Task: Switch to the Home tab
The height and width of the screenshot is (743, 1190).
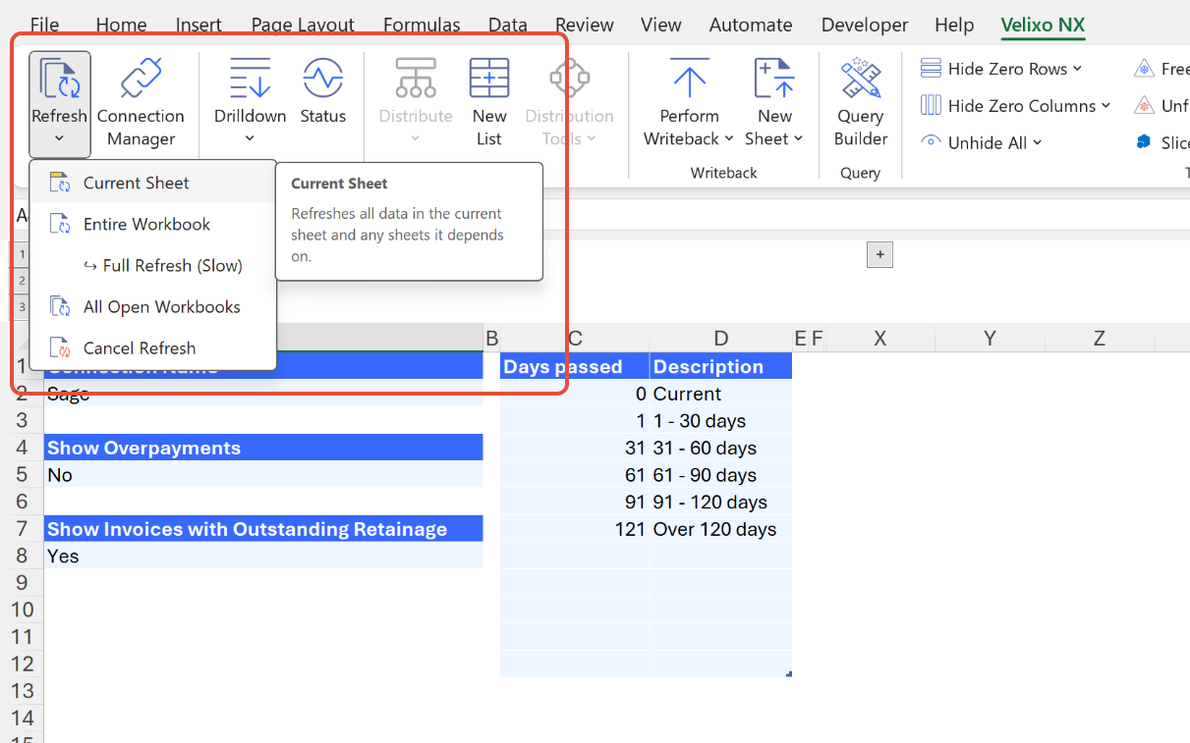Action: pos(121,25)
